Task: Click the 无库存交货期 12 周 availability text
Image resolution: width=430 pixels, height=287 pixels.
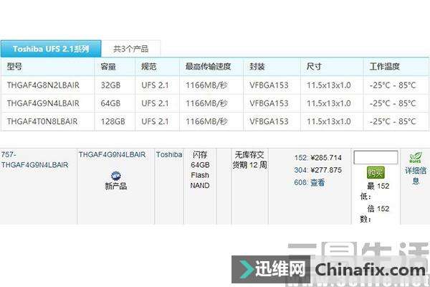Action: point(249,160)
